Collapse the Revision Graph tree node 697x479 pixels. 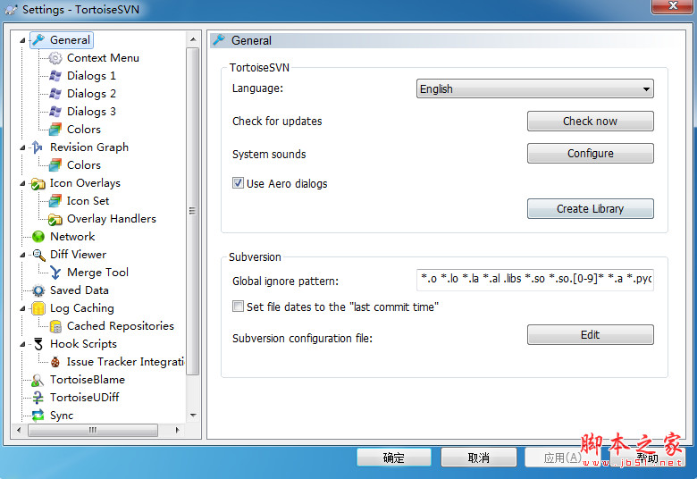[x=22, y=147]
